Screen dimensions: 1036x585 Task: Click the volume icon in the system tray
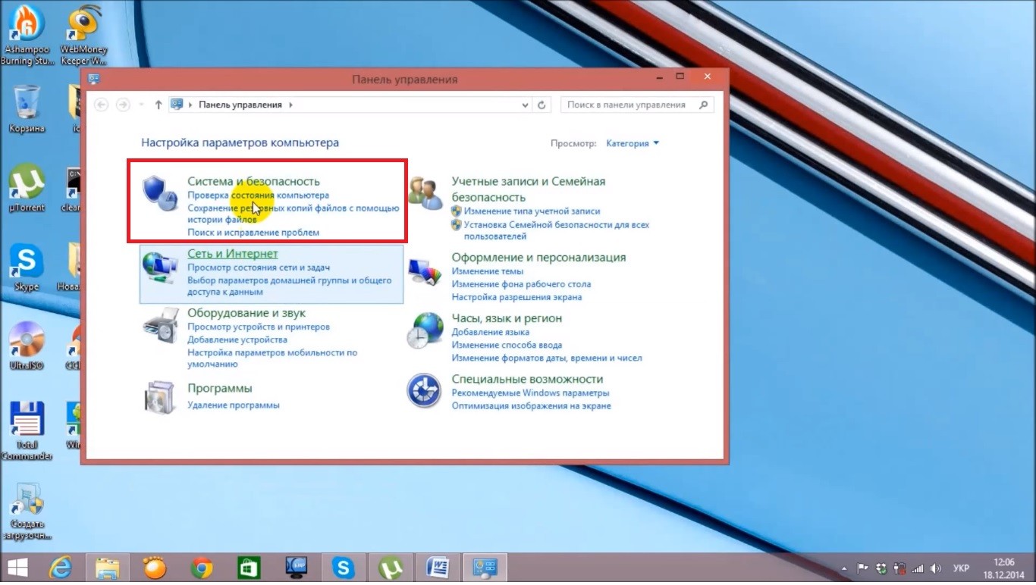(x=934, y=568)
